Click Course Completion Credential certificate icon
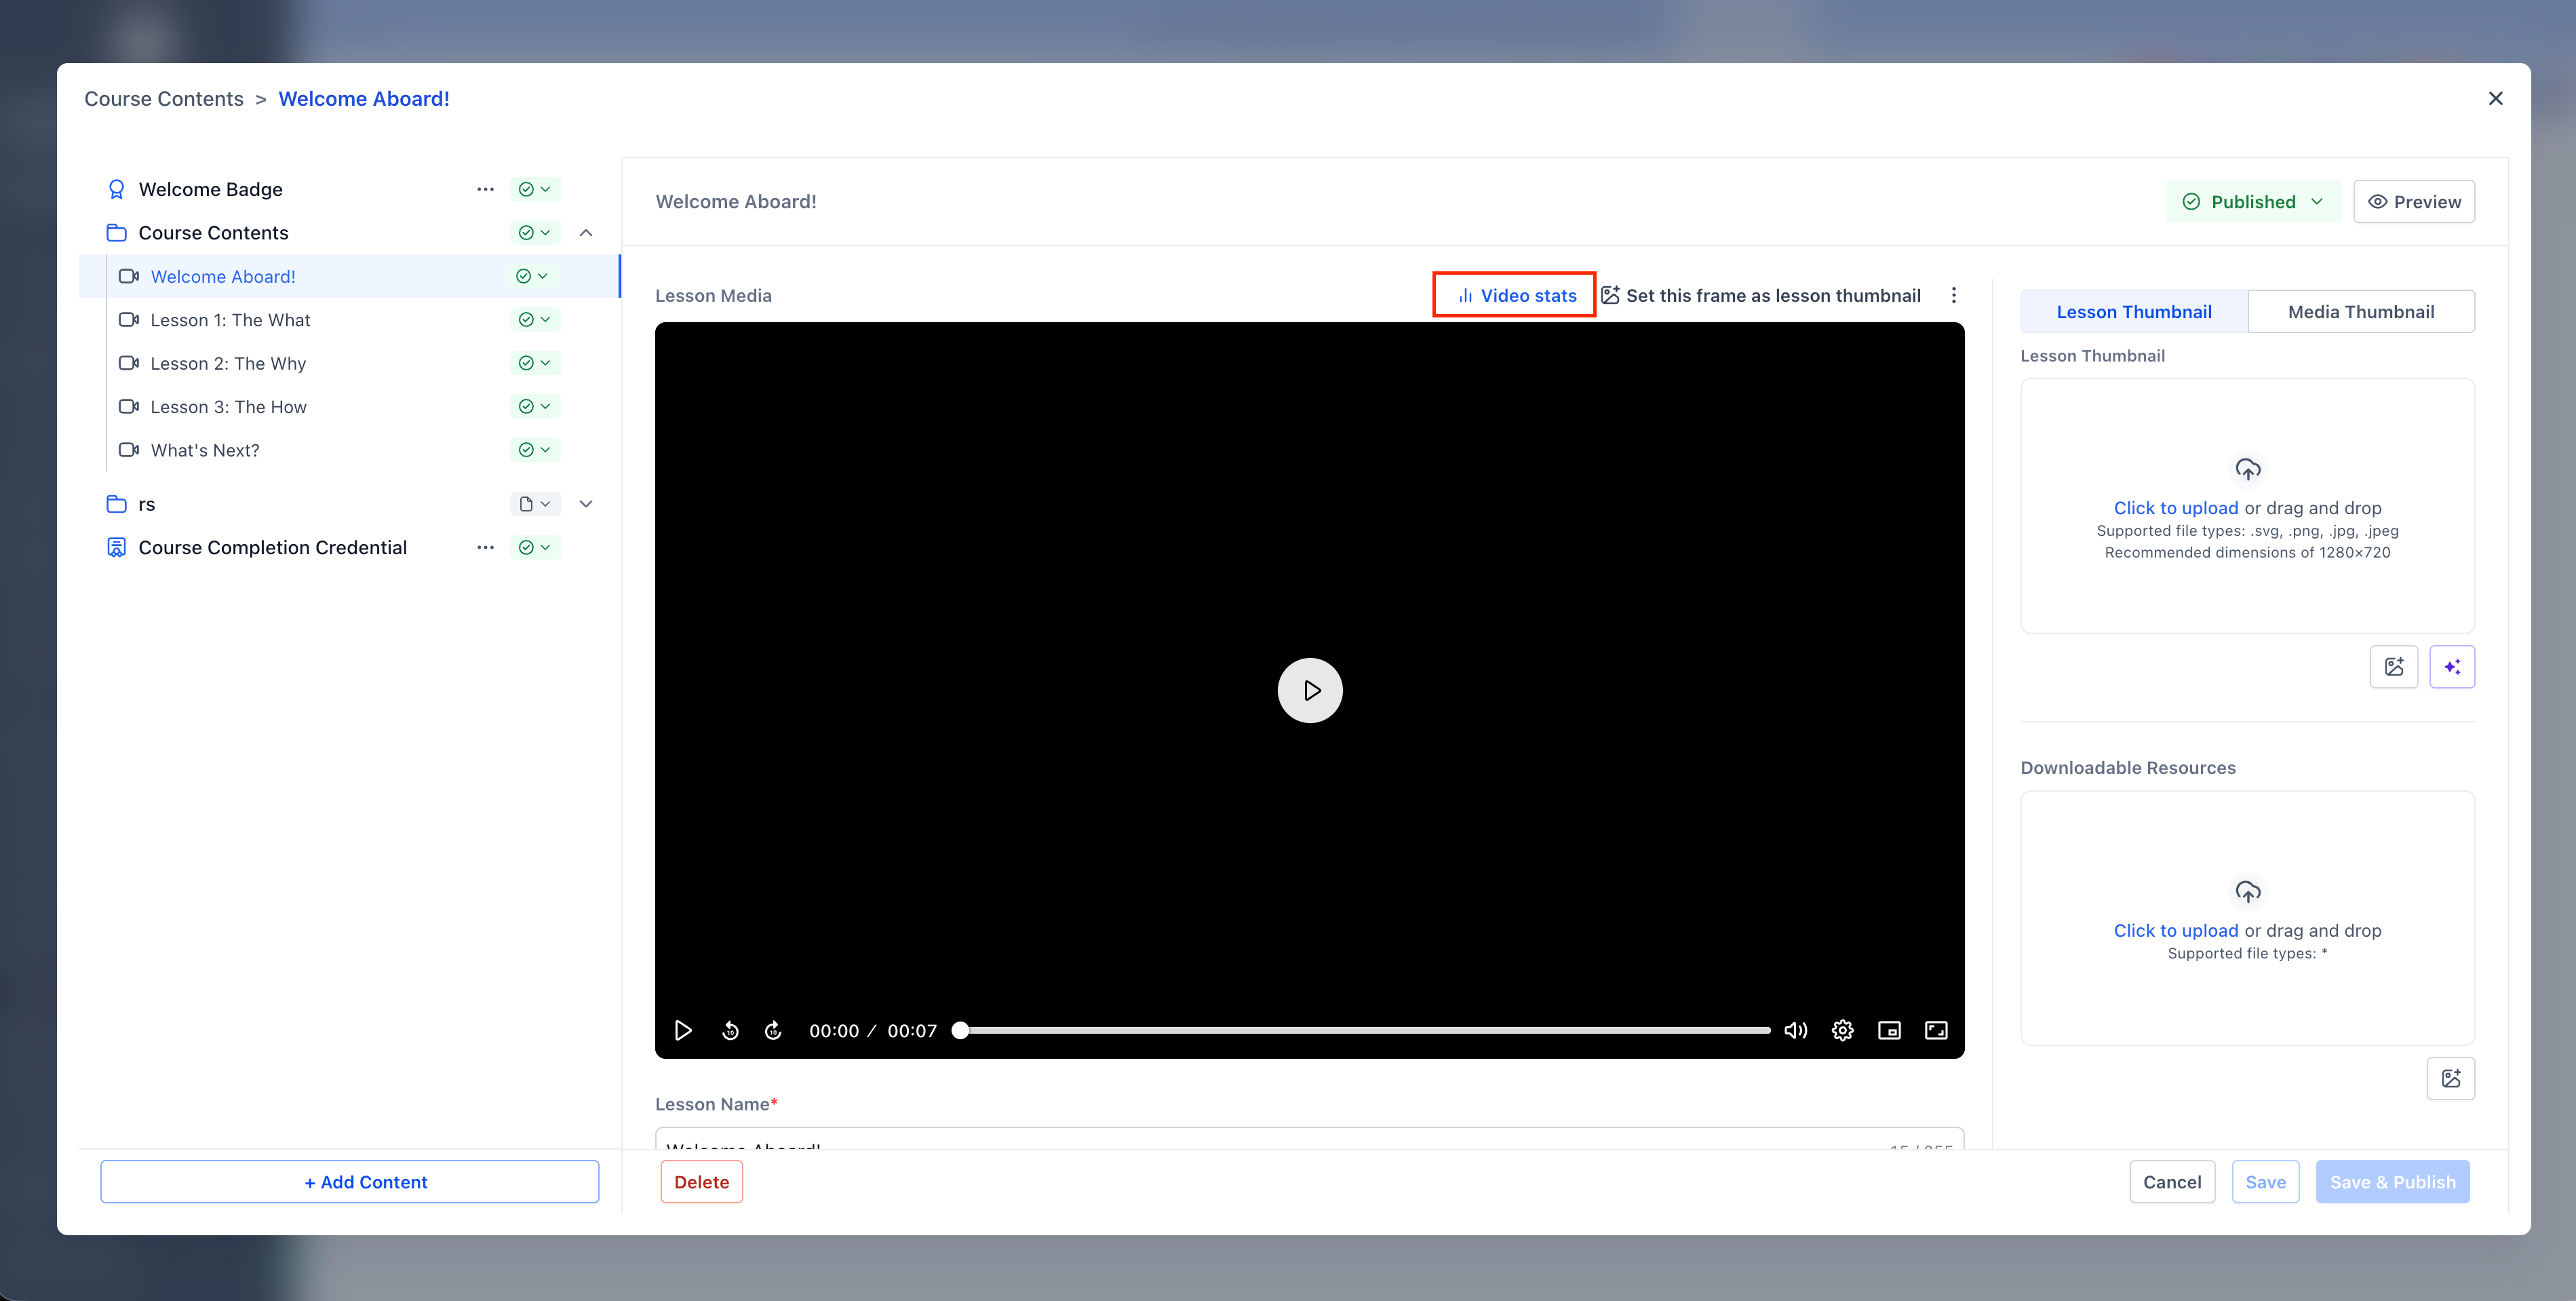 pos(116,547)
